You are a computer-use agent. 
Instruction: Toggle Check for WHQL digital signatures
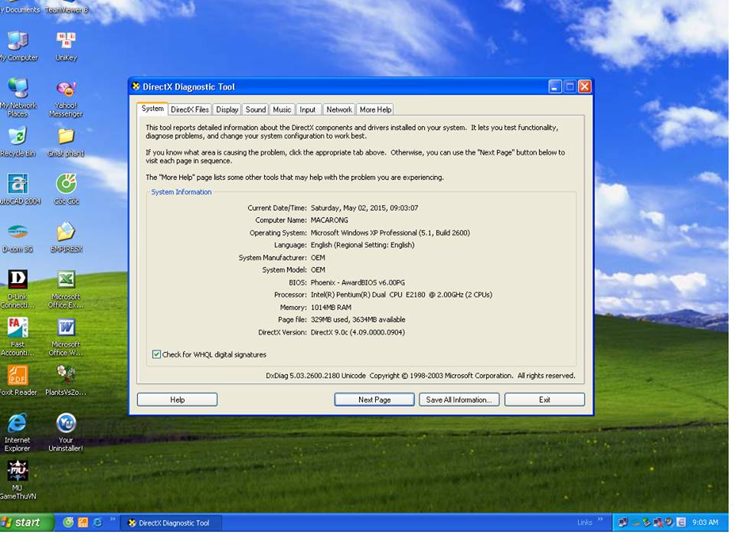[156, 354]
